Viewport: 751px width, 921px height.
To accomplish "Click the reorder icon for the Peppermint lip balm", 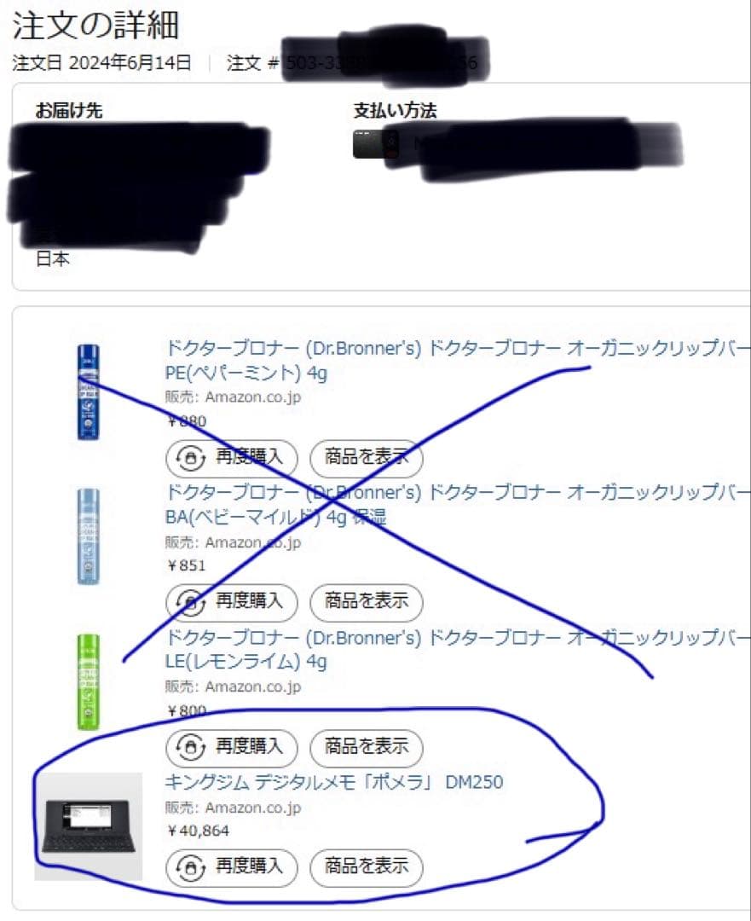I will (x=191, y=458).
